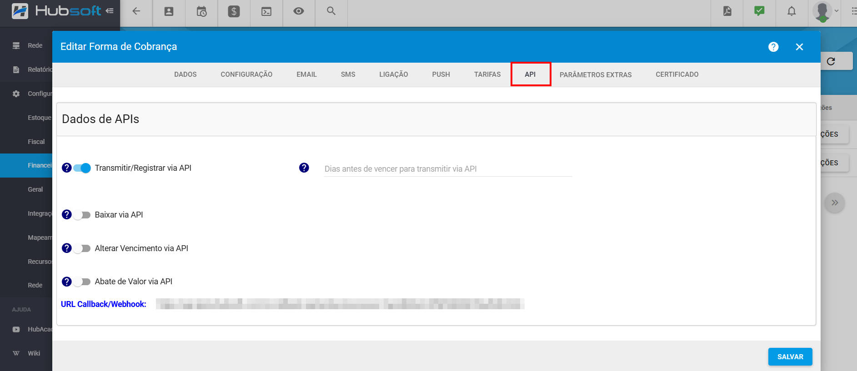
Task: Click the report icon beside Relatórios
Action: [x=16, y=69]
